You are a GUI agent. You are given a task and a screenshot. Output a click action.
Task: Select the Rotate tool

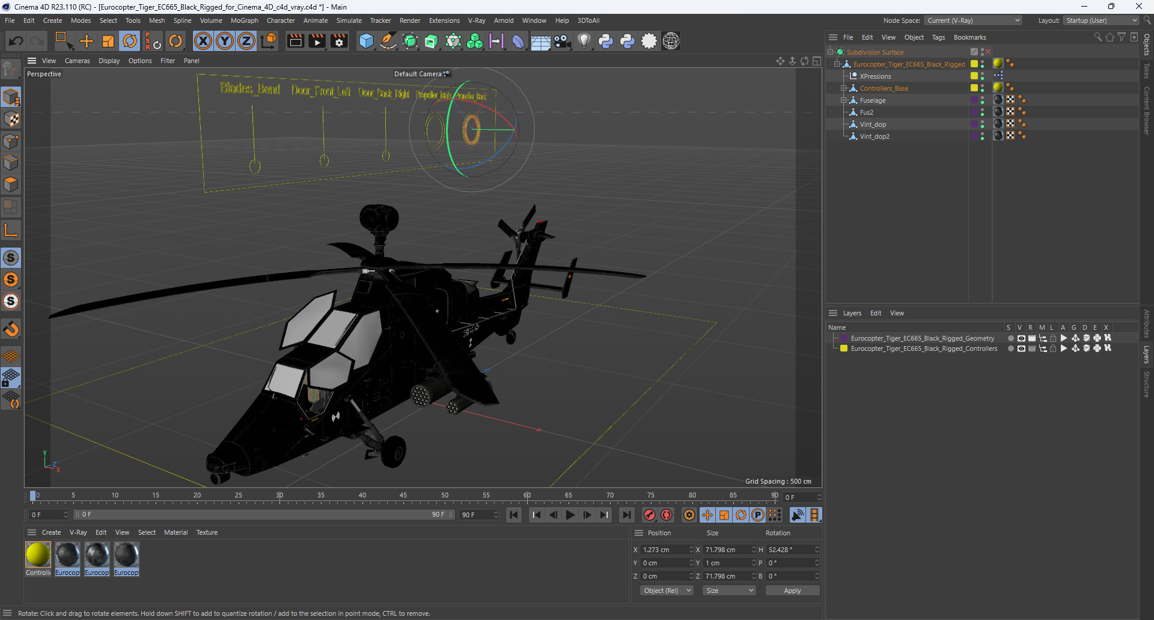[130, 41]
